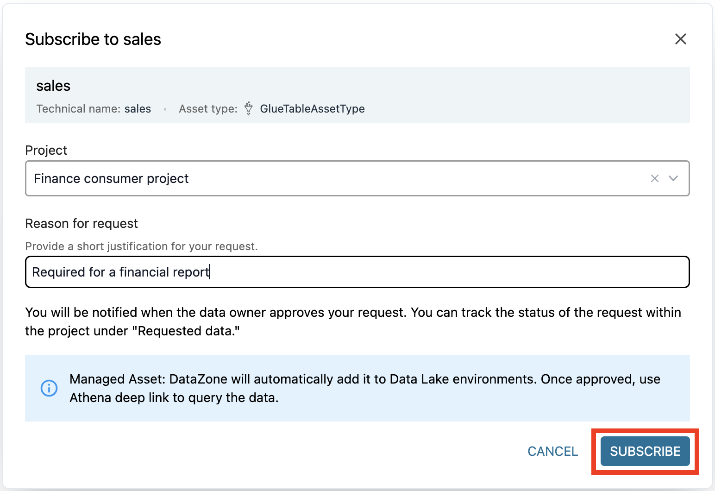Screen dimensions: 715x491
Task: Expand the Project dropdown chevron
Action: (673, 178)
